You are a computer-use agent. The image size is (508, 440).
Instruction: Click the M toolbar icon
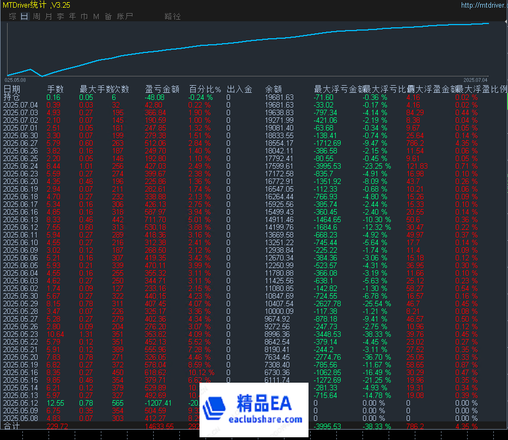96,16
